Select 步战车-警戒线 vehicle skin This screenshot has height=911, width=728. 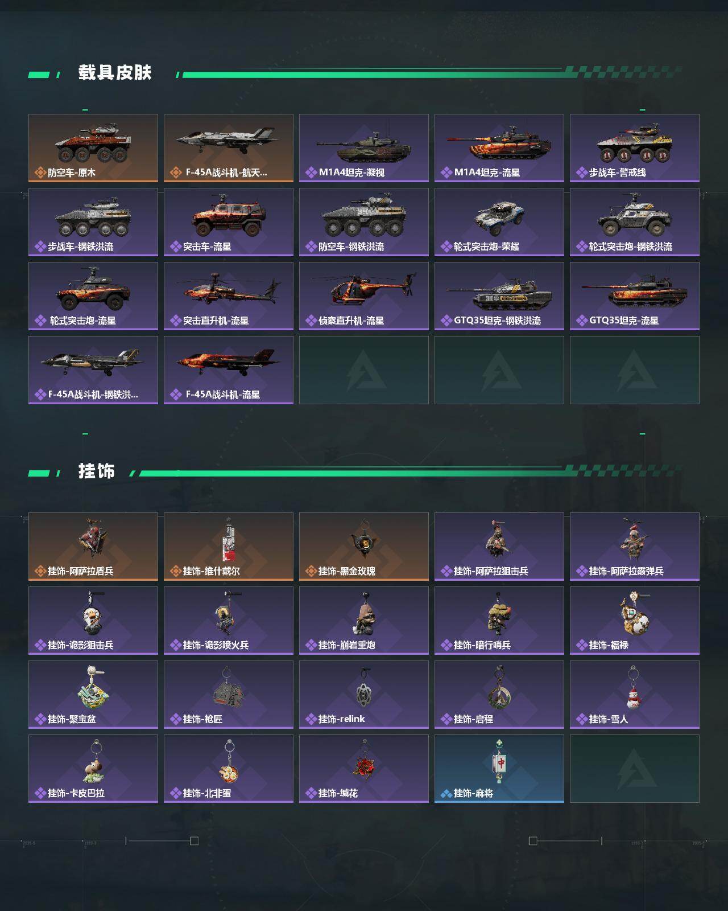pos(635,148)
